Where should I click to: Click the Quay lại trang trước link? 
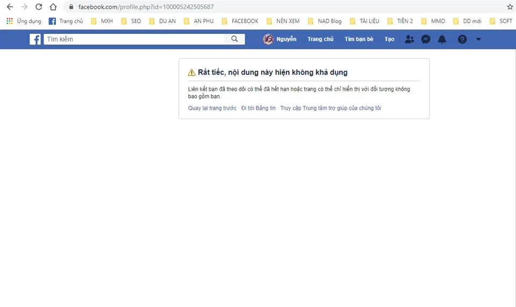click(x=212, y=108)
